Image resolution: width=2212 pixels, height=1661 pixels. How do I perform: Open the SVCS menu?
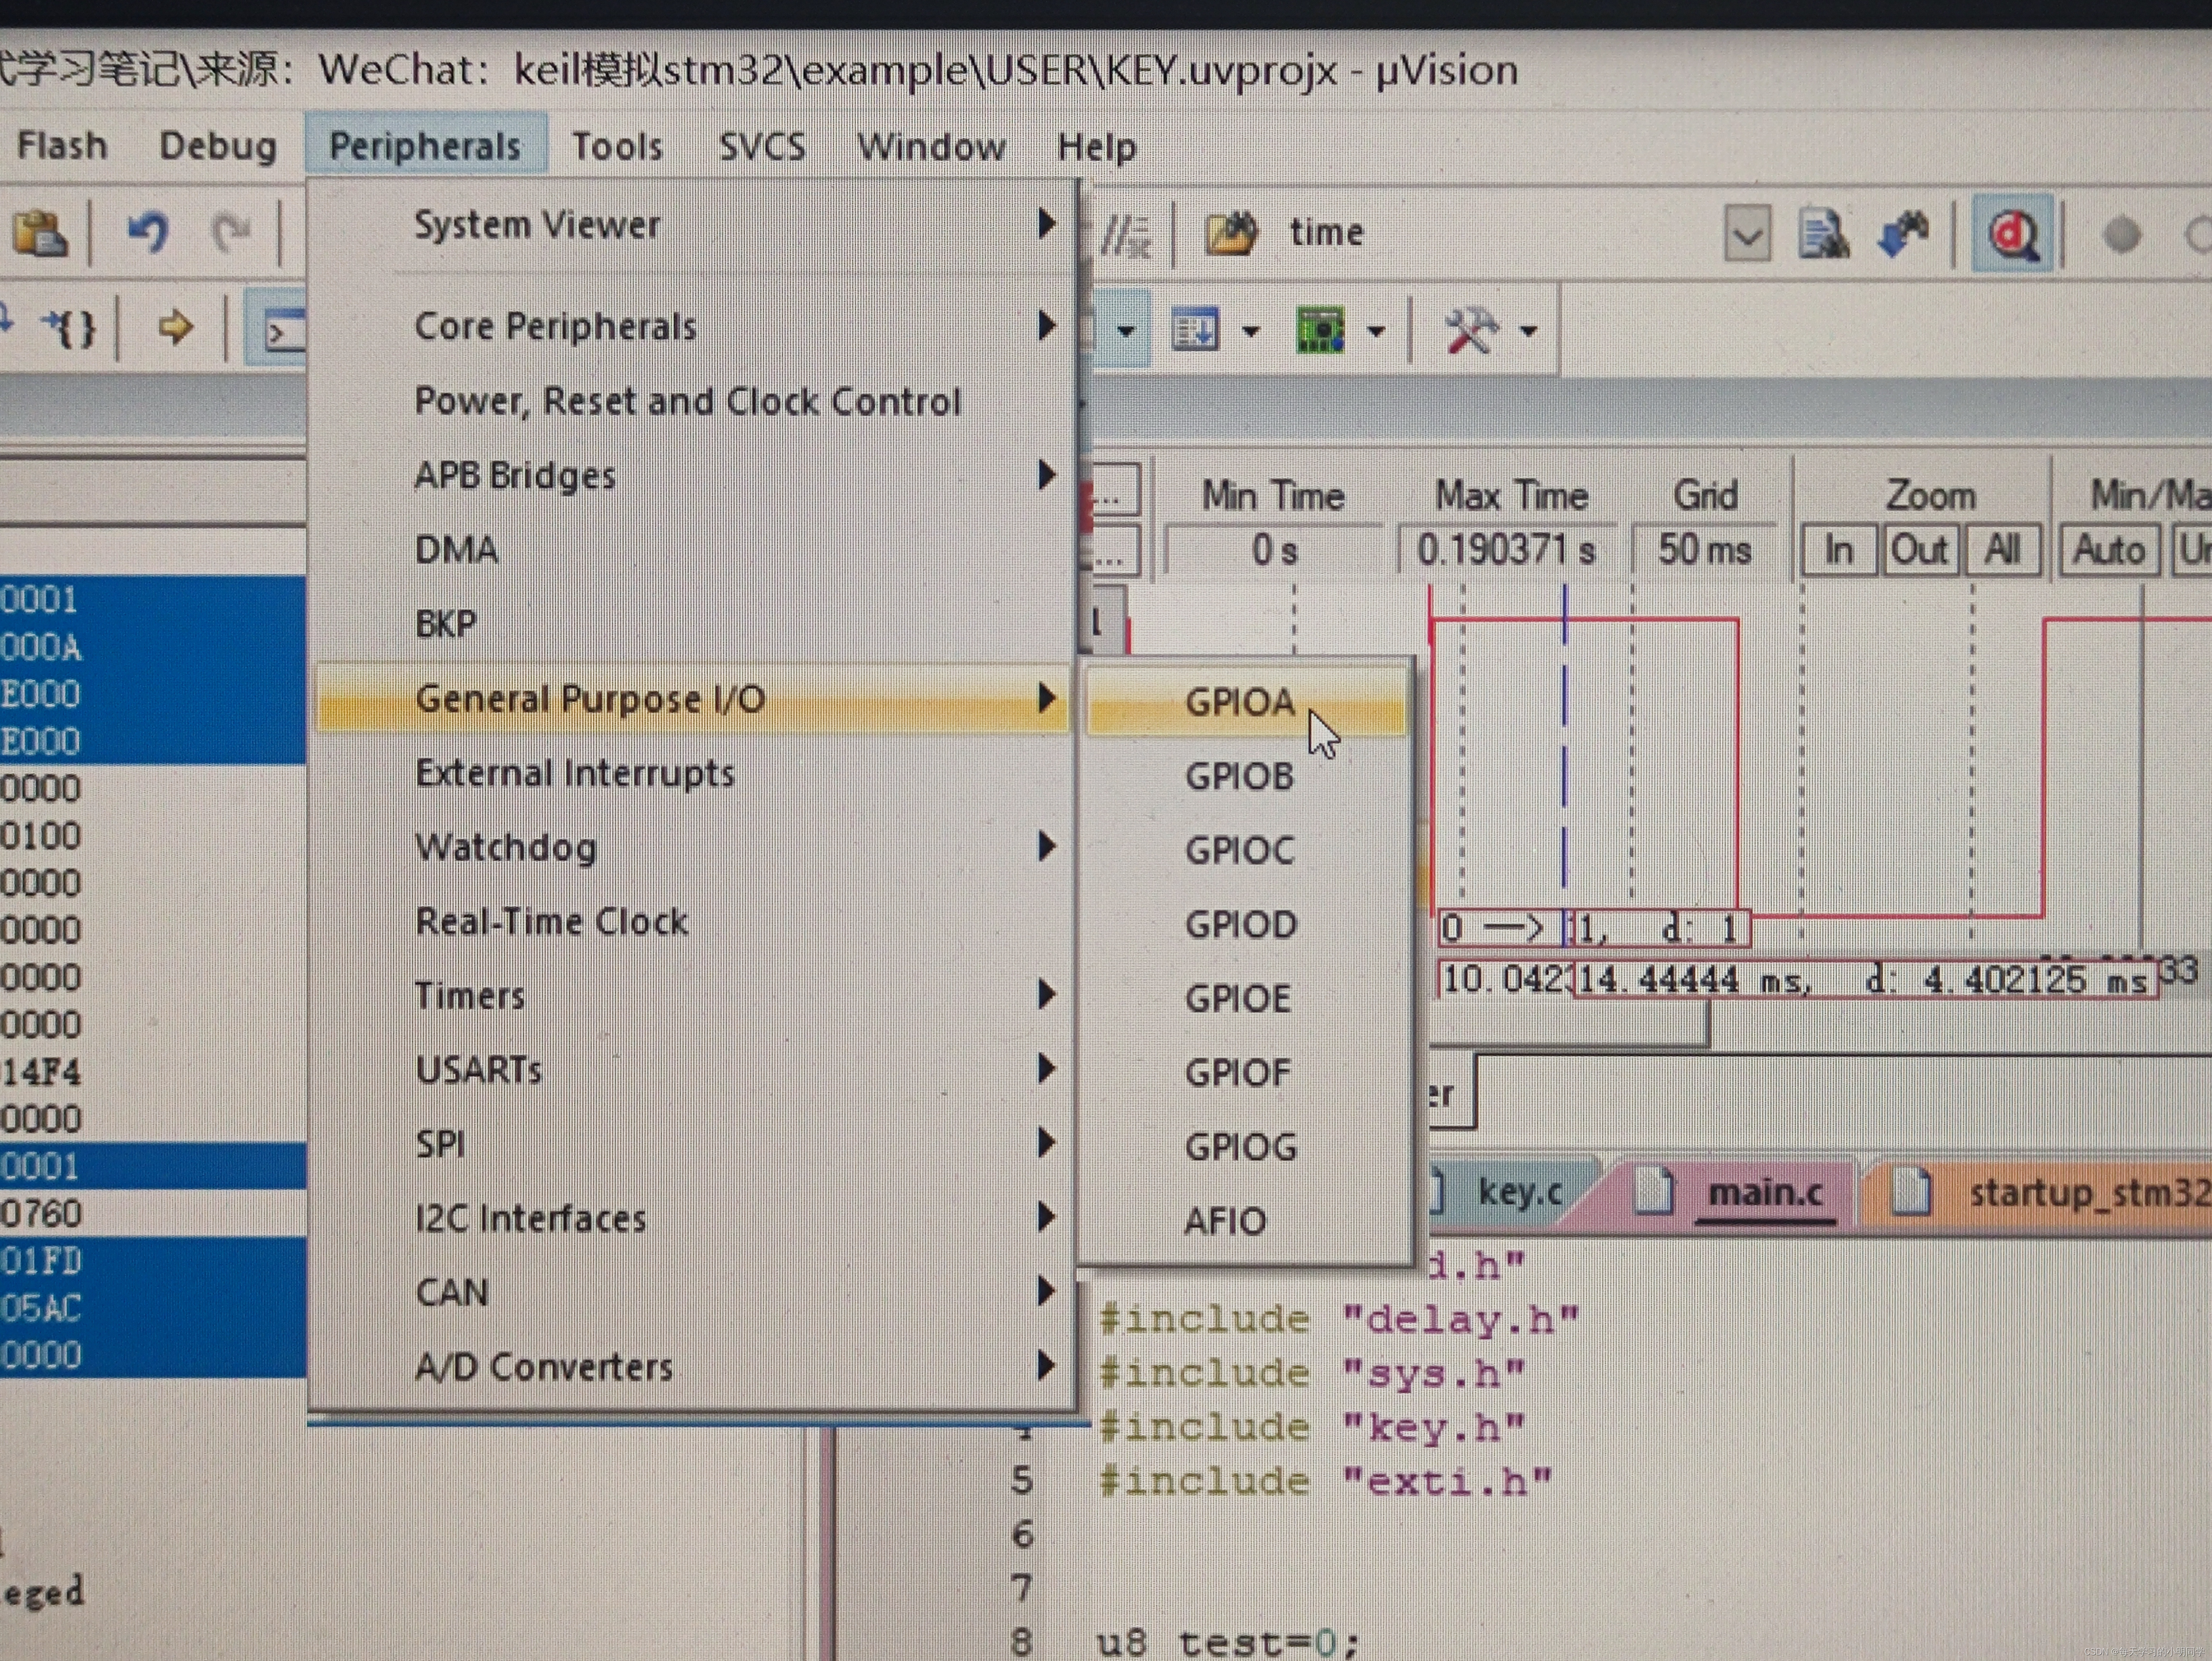(762, 147)
